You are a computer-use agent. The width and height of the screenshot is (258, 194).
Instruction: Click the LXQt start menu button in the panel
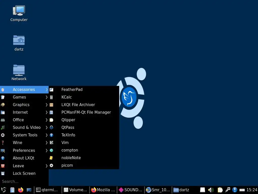click(4, 190)
